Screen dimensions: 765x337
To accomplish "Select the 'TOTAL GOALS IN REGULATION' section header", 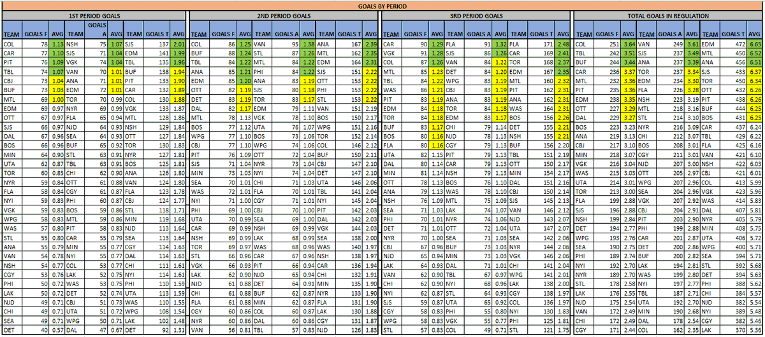I will click(x=668, y=15).
